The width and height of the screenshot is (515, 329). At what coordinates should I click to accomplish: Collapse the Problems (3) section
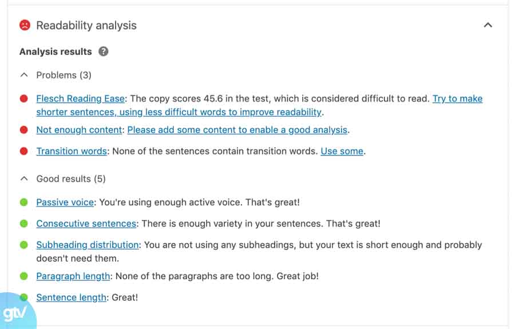click(x=24, y=75)
